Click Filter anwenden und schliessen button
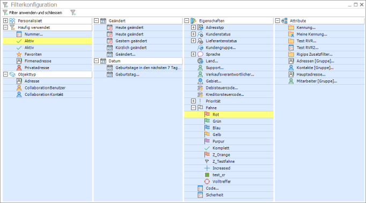This screenshot has height=203, width=366. 33,12
